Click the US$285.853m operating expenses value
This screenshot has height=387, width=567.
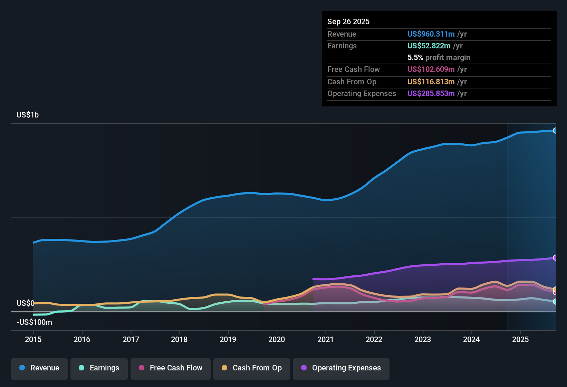[x=431, y=93]
